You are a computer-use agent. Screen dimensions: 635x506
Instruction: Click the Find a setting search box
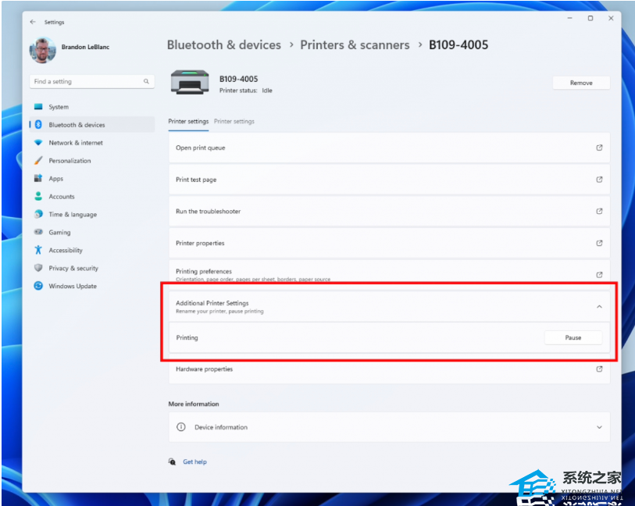coord(92,81)
